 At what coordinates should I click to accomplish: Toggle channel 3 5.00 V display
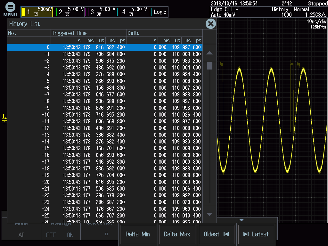100,12
